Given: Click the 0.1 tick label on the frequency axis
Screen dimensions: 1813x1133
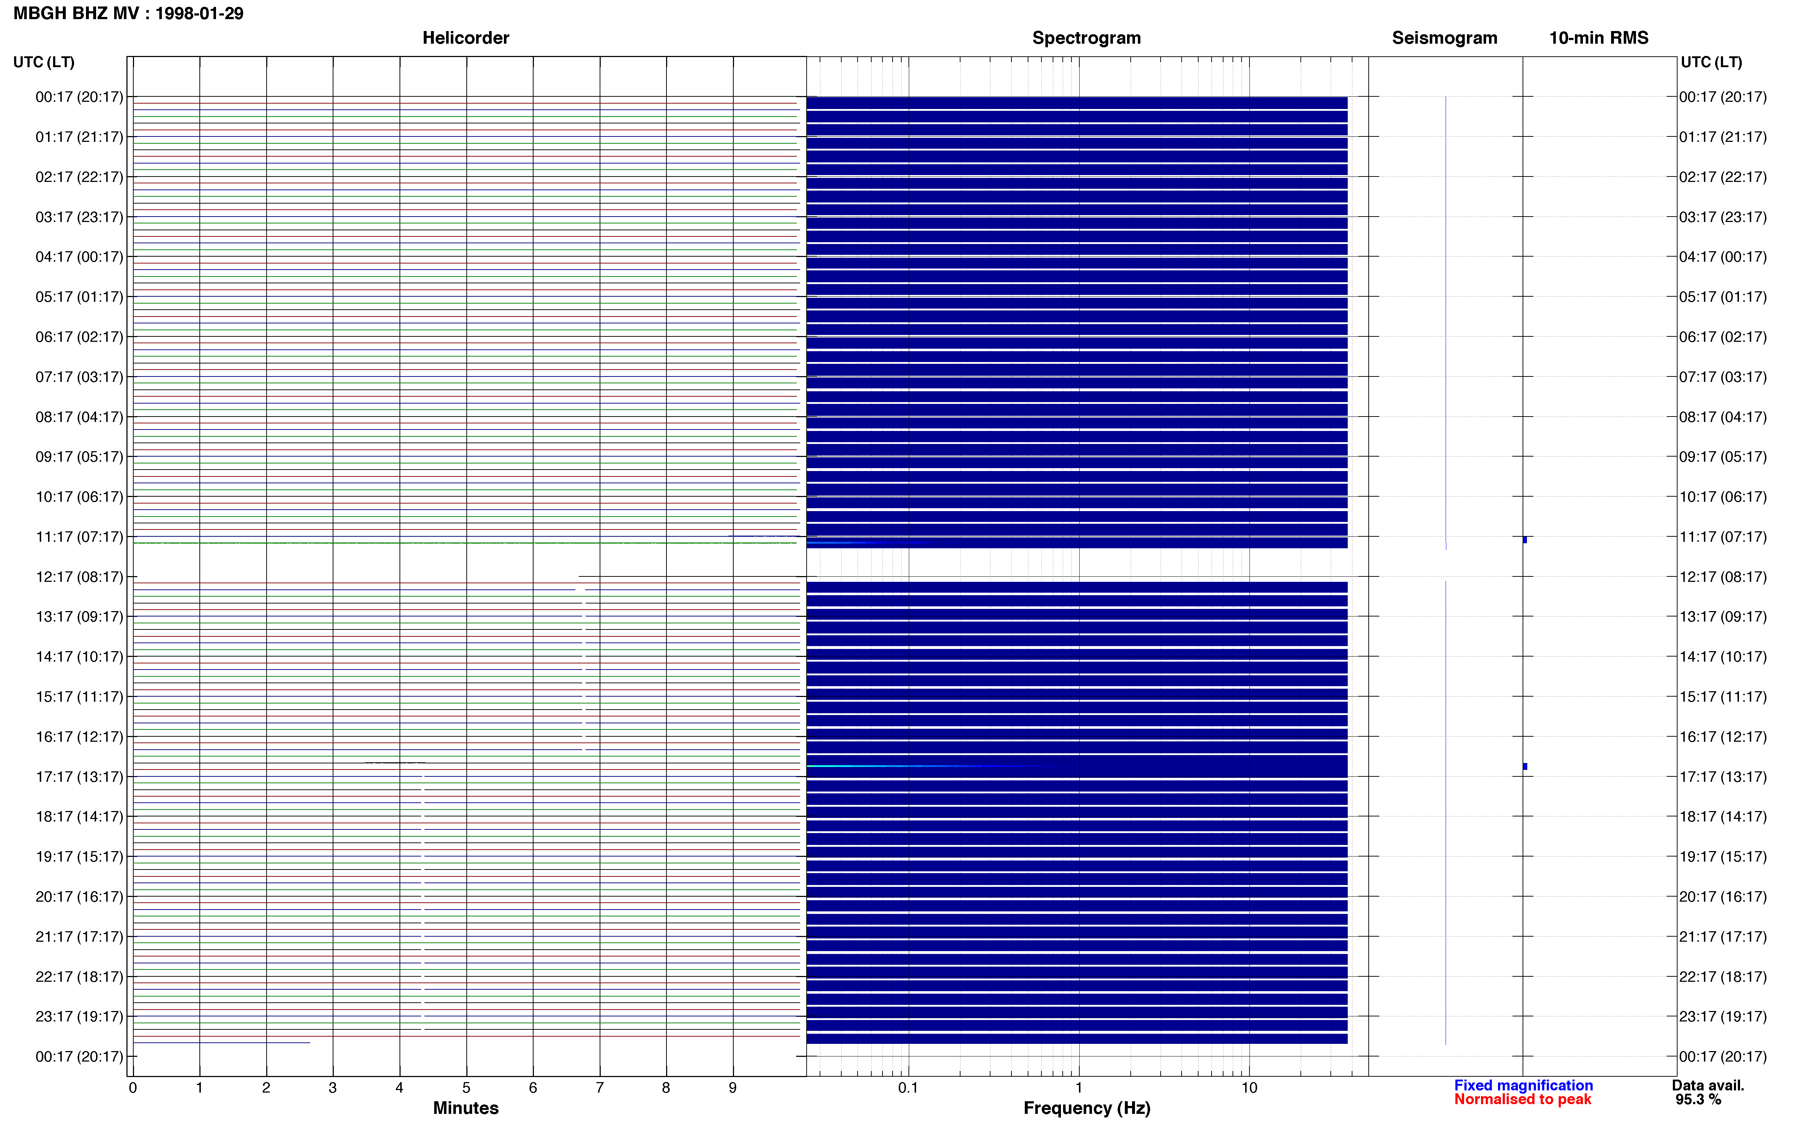Looking at the screenshot, I should (908, 1088).
